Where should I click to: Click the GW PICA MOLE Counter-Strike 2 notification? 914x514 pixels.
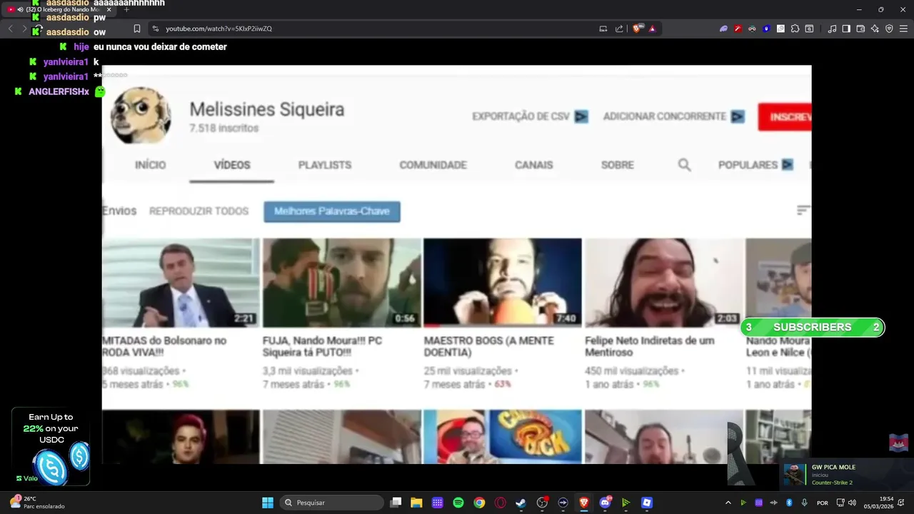(x=847, y=475)
